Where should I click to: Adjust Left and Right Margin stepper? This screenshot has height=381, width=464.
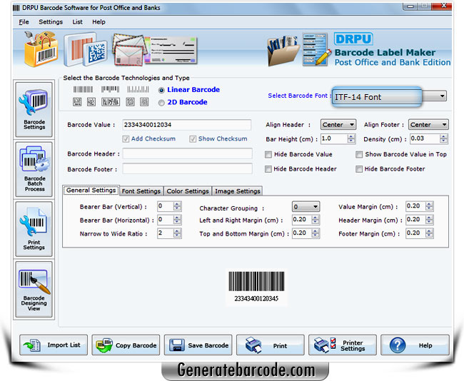[316, 220]
